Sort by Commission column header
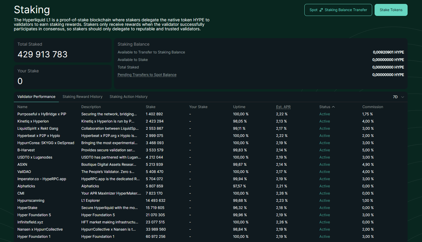This screenshot has width=422, height=242. click(373, 107)
